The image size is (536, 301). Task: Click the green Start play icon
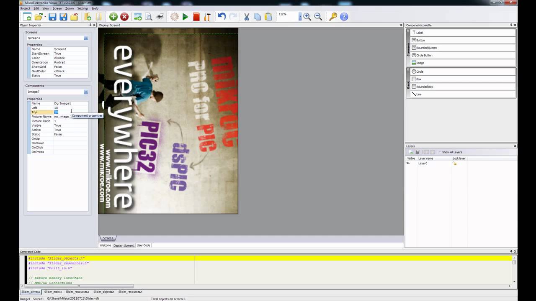pyautogui.click(x=185, y=17)
